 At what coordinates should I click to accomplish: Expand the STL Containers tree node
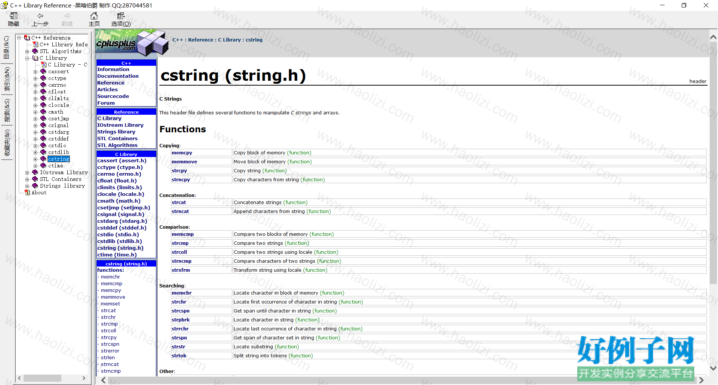27,179
